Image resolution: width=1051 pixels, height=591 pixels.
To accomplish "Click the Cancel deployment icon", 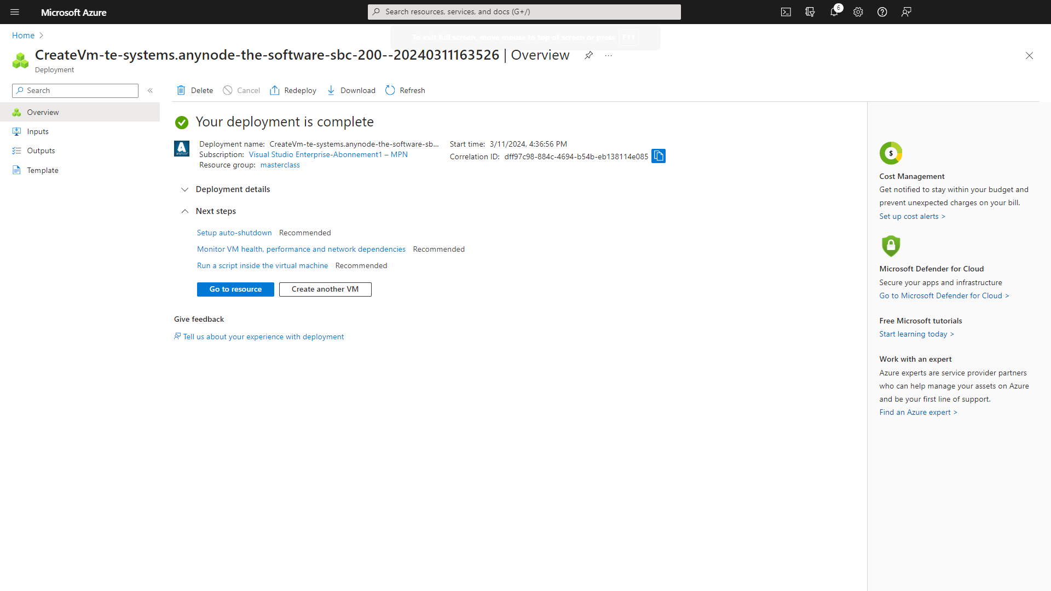I will pyautogui.click(x=228, y=90).
